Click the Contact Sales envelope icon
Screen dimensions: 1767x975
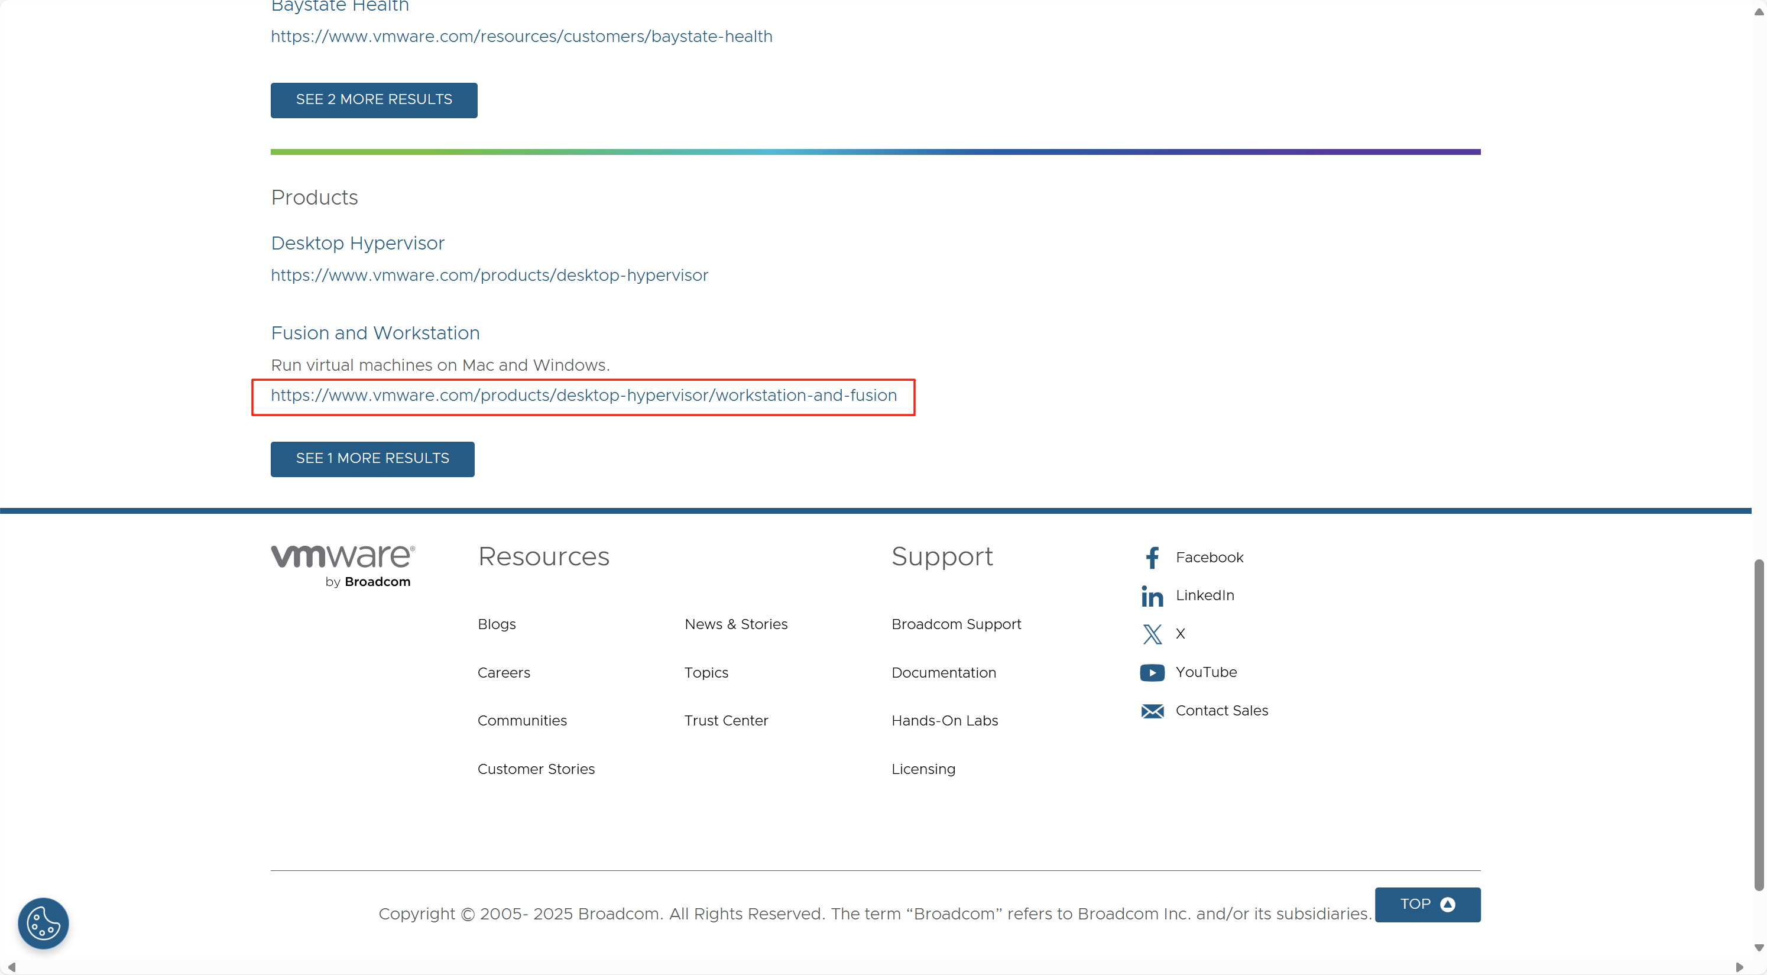tap(1152, 711)
